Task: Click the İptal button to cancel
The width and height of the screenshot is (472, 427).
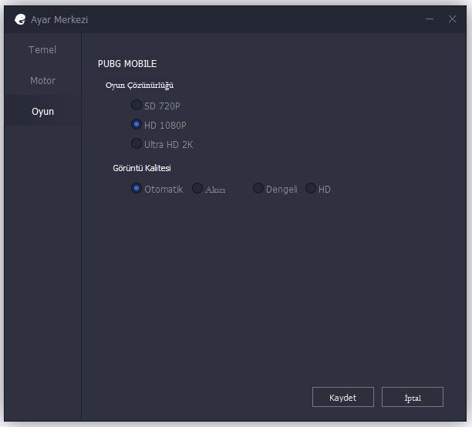Action: (x=412, y=397)
